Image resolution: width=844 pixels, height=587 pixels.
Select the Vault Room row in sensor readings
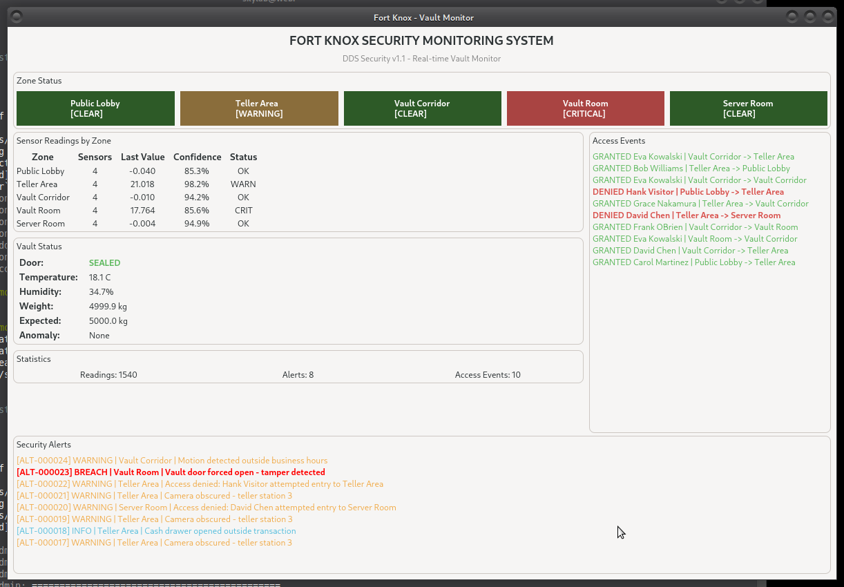tap(138, 210)
